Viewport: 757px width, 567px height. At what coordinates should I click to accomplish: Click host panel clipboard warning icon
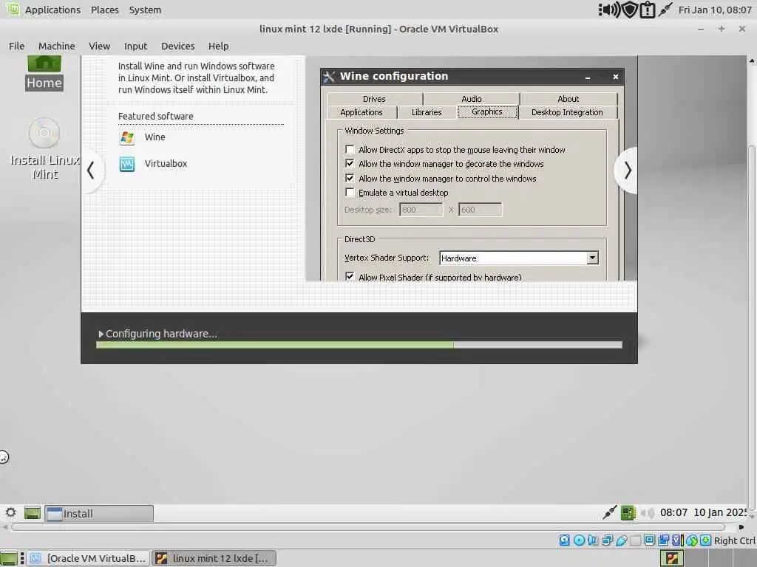[647, 10]
